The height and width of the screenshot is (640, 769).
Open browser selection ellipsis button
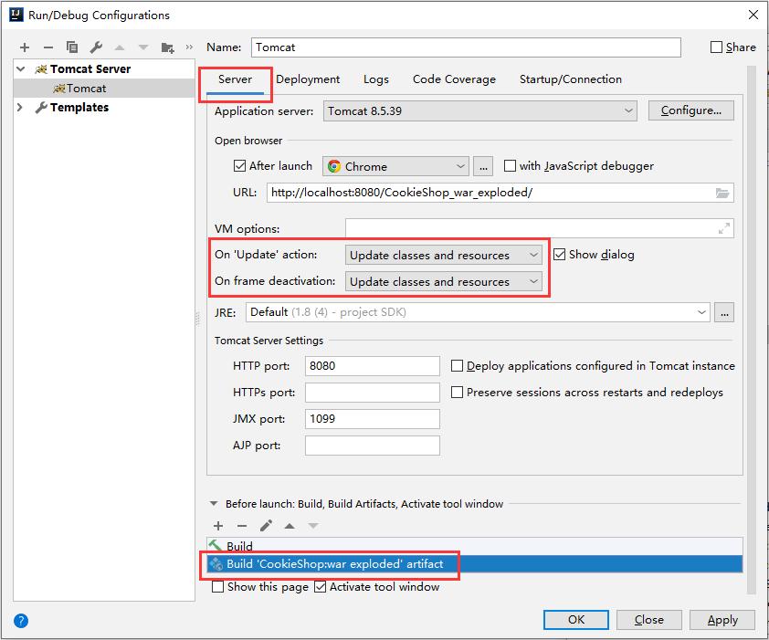483,166
